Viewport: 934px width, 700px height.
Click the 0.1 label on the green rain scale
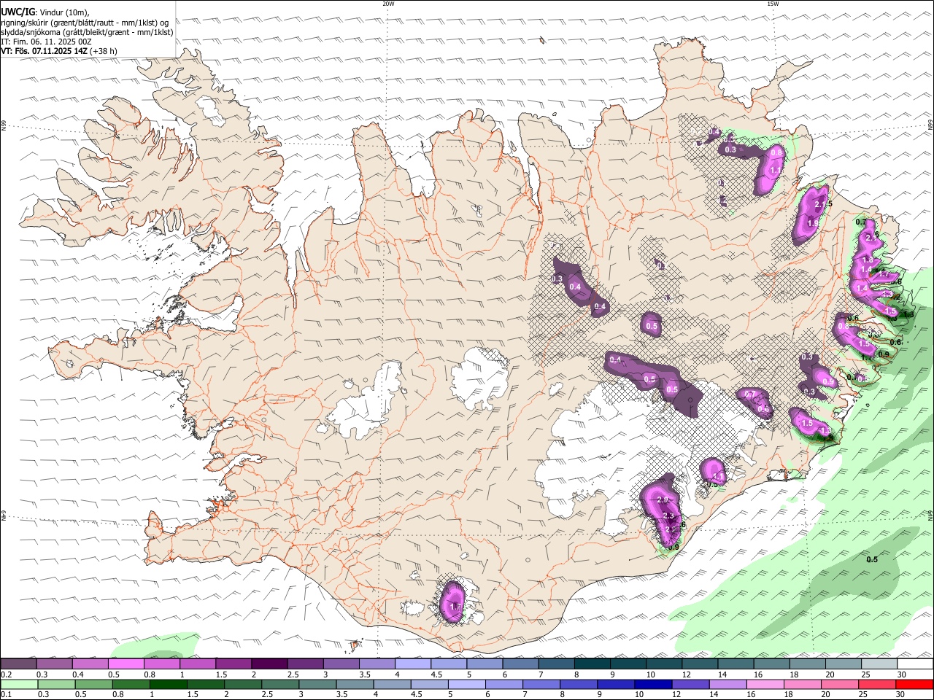pos(6,695)
